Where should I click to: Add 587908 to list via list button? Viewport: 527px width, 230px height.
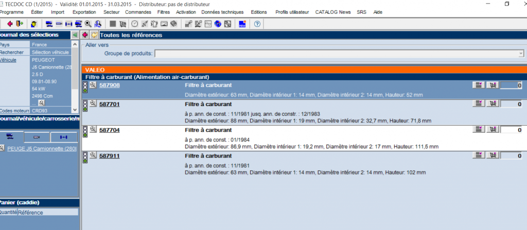[x=479, y=85]
